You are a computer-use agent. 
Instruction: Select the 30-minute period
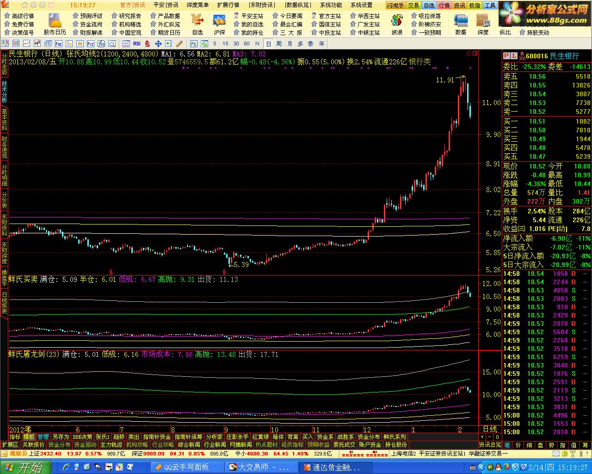coord(236,44)
